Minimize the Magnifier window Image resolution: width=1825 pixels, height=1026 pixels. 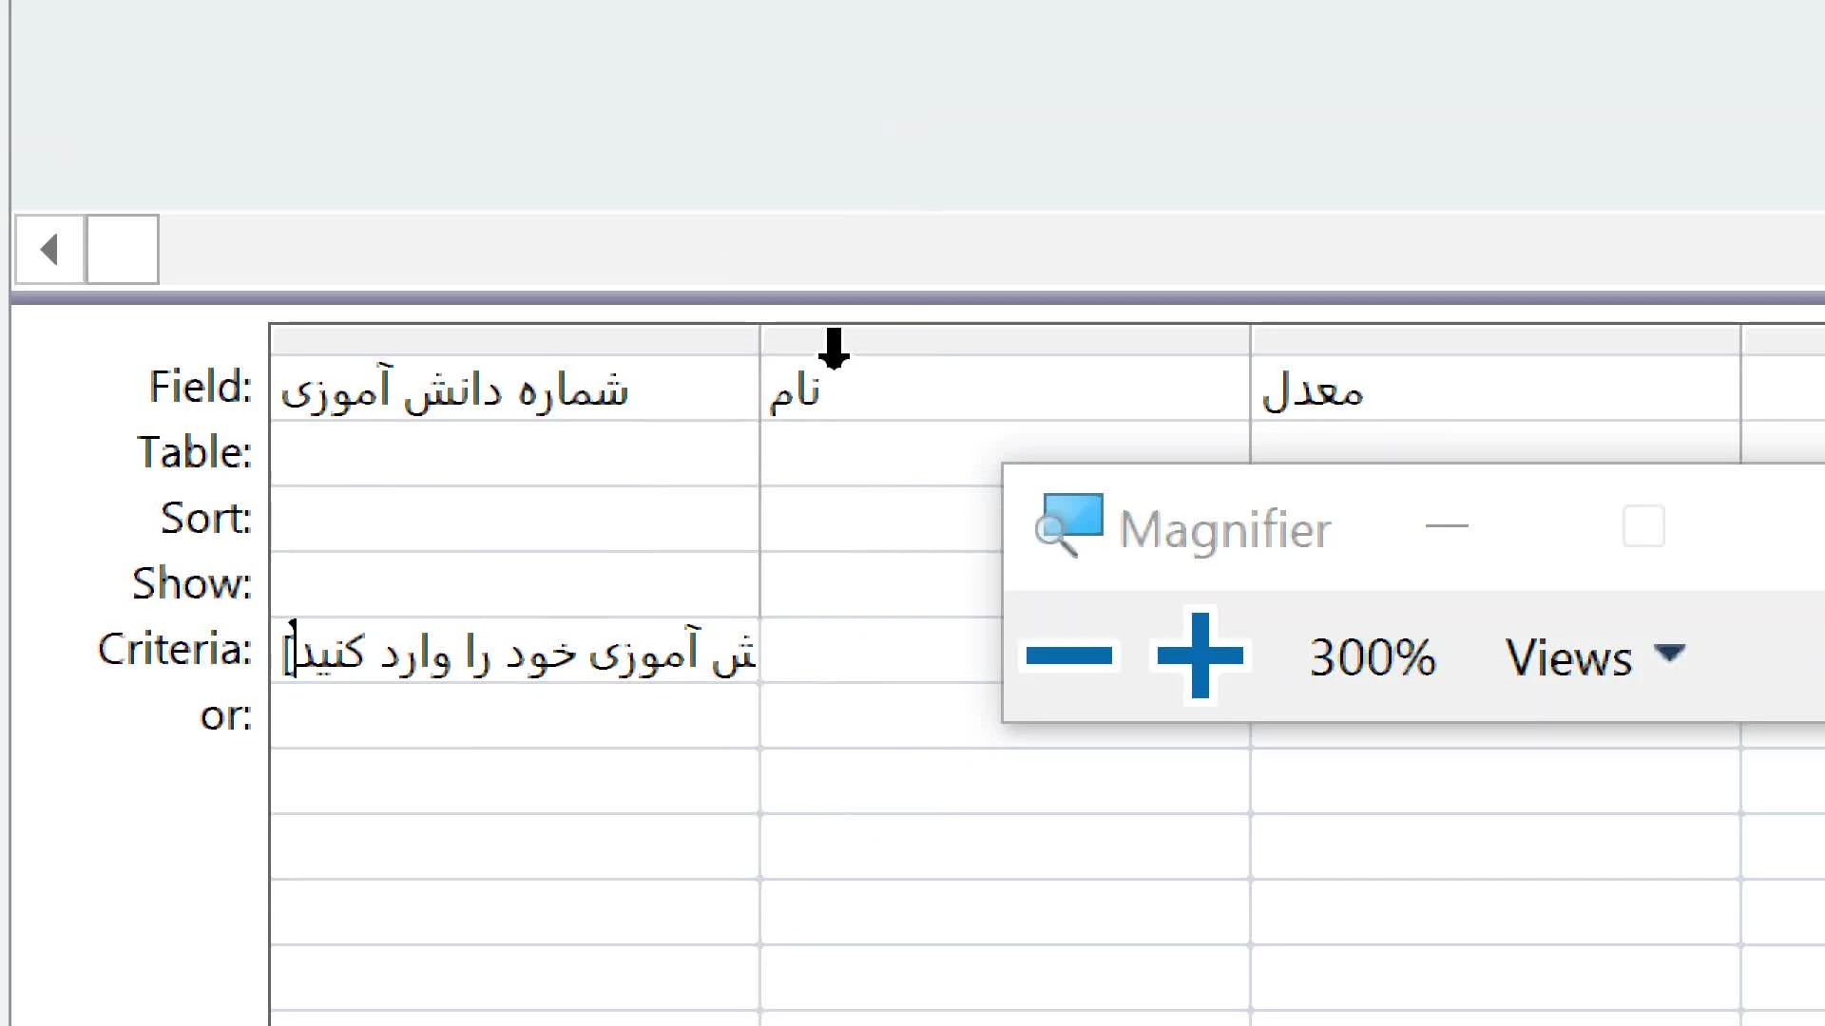pyautogui.click(x=1447, y=525)
